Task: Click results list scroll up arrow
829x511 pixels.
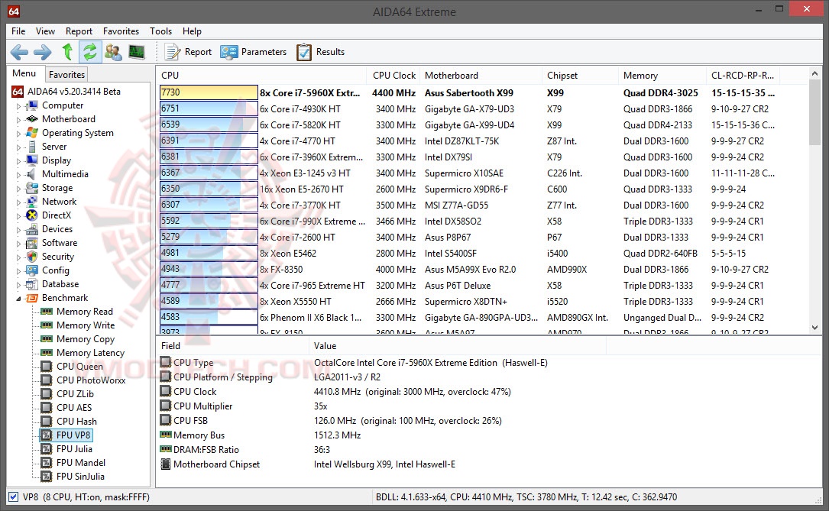Action: 814,74
